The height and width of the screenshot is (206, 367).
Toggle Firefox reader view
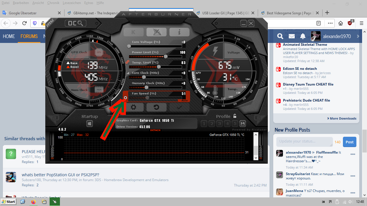pyautogui.click(x=319, y=23)
